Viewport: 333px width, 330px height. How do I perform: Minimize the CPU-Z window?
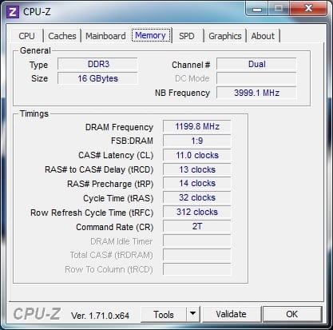(x=257, y=9)
